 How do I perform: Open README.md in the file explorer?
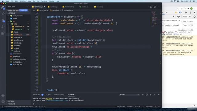coord(17,64)
